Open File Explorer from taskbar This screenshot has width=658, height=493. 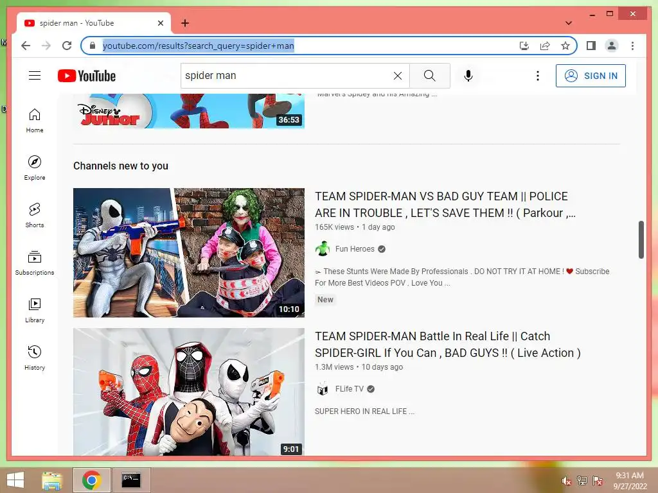click(52, 480)
